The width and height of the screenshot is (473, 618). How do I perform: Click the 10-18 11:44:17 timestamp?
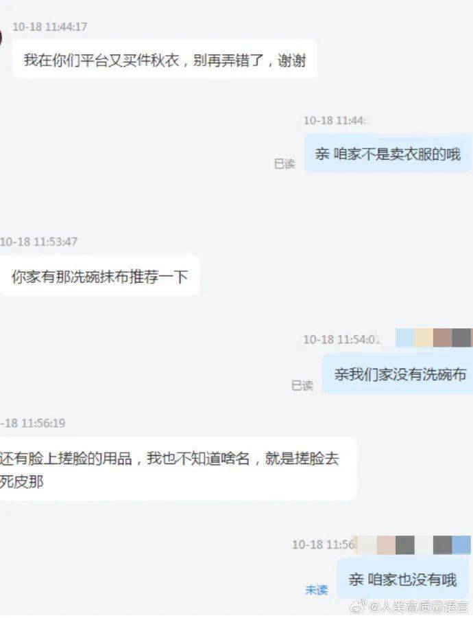tap(50, 26)
